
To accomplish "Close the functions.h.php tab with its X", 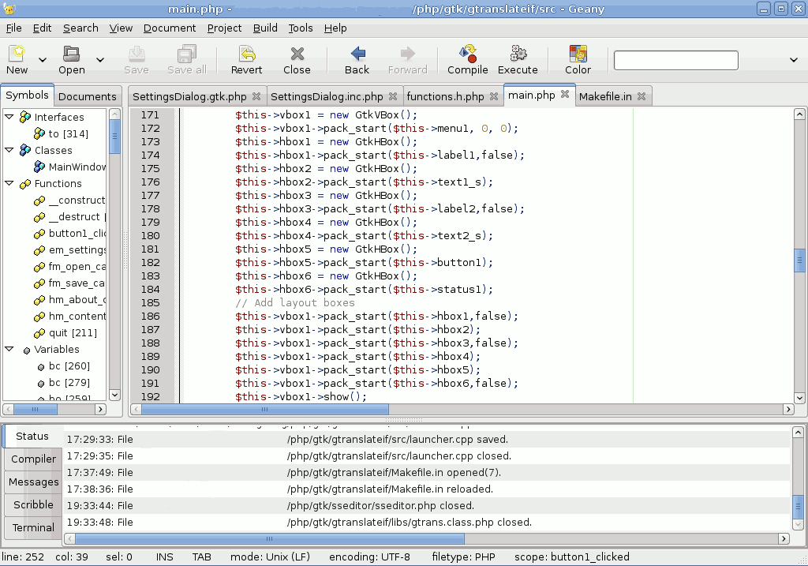I will tap(494, 96).
